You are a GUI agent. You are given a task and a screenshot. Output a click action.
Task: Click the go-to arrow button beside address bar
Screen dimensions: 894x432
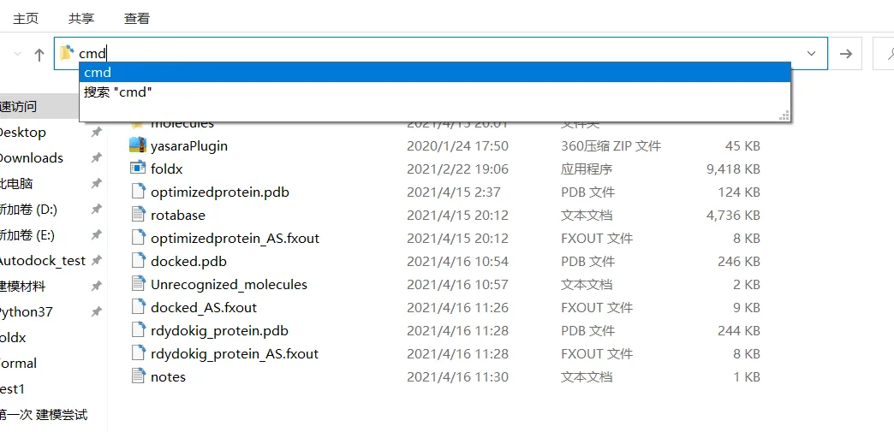(x=847, y=54)
